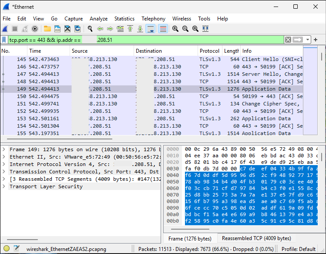Viewport: 326px width, 254px height.
Task: Select packet 147 Server Hello row
Action: [152, 74]
